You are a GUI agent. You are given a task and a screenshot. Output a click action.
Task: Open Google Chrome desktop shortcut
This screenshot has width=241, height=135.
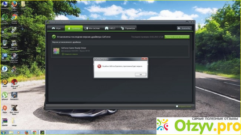coord(14,19)
